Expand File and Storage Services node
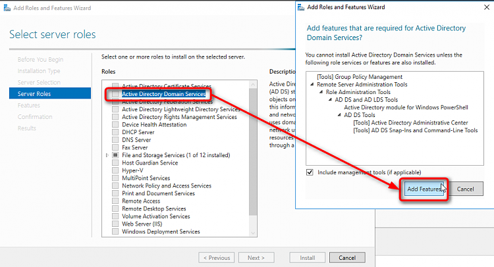494x267 pixels. click(x=107, y=155)
